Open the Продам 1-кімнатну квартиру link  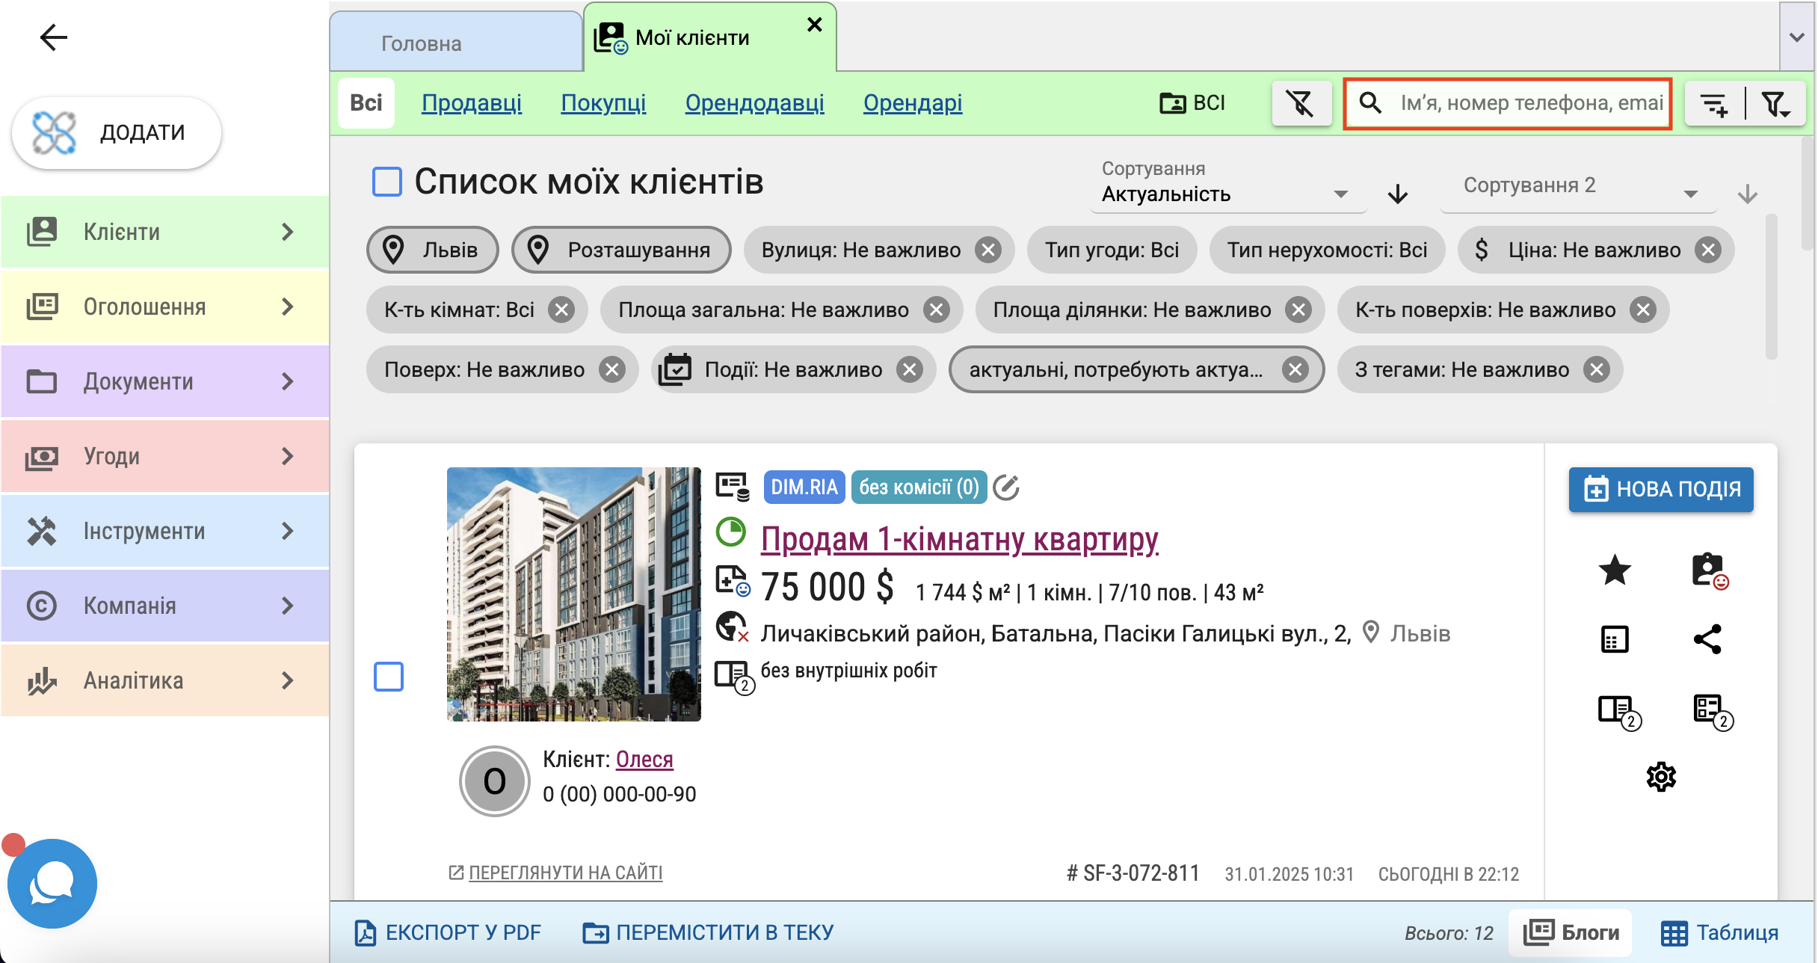pyautogui.click(x=960, y=539)
